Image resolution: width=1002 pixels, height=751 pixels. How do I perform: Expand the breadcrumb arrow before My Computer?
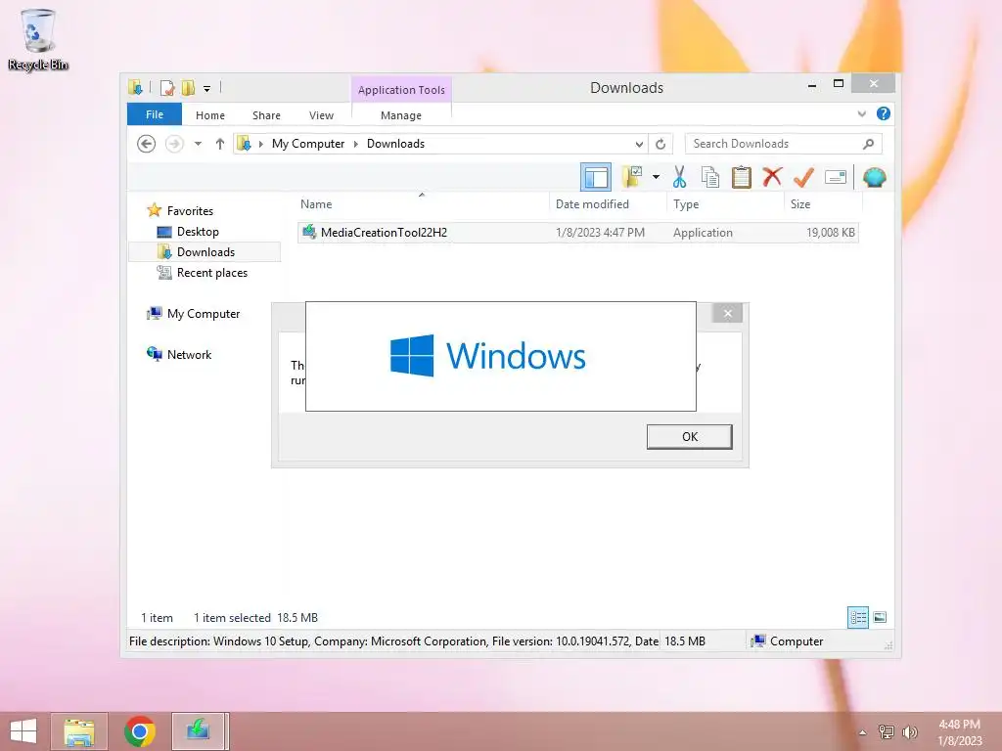(x=260, y=145)
